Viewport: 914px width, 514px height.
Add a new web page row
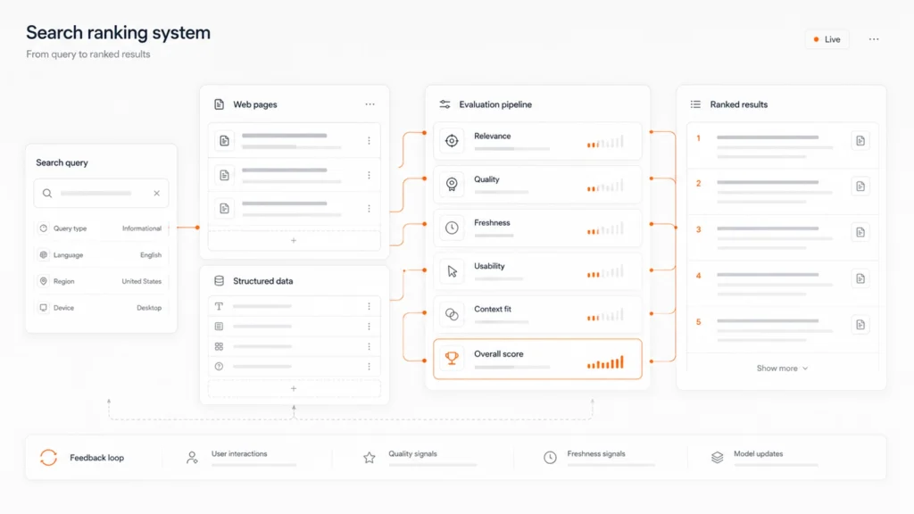click(x=294, y=240)
